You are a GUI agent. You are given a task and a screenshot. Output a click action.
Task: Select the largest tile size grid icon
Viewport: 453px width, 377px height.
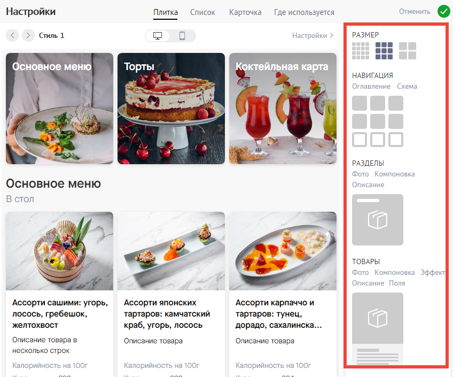[x=408, y=51]
